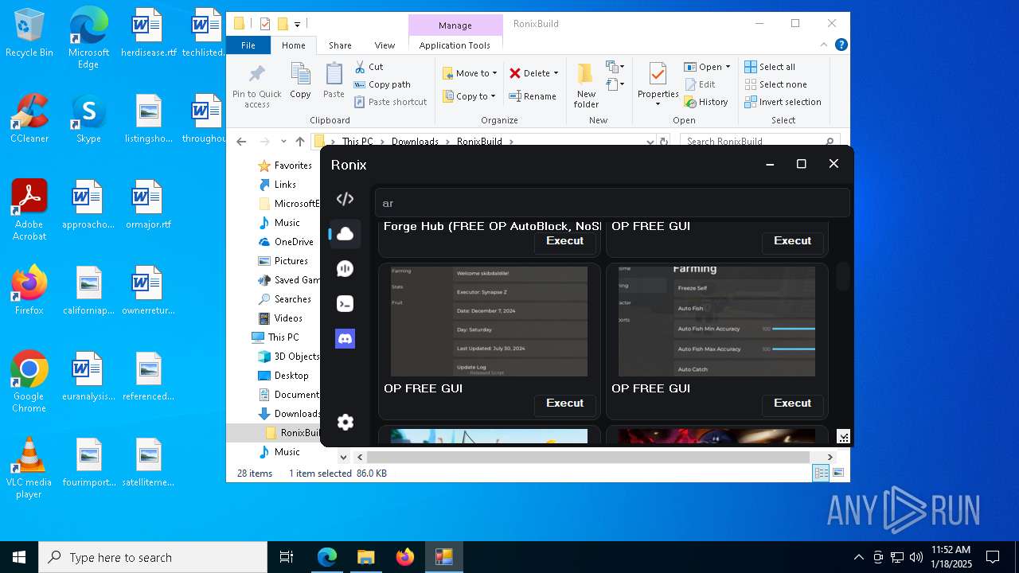Execute OP FREE GUI with Farming preview
Screen dimensions: 1019x573
click(792, 403)
